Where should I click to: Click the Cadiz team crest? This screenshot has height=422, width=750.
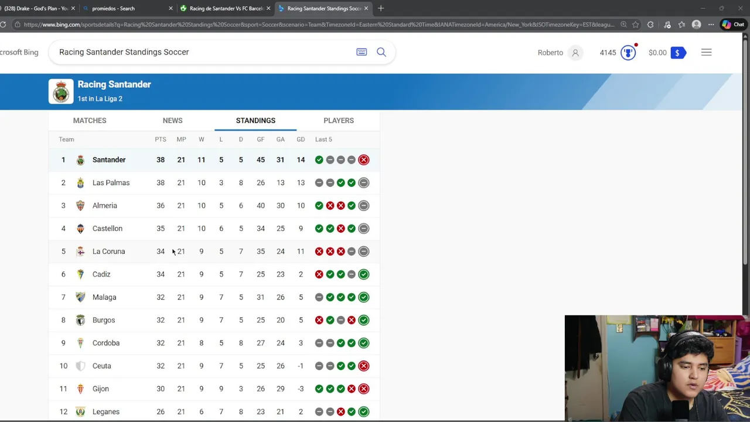coord(80,274)
